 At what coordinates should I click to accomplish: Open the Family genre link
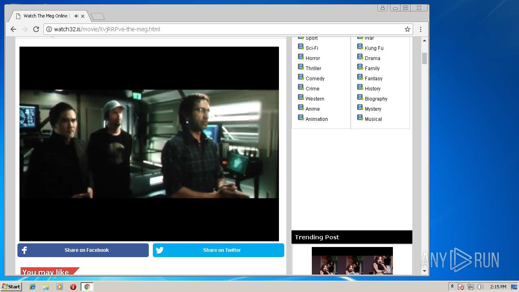tap(372, 69)
